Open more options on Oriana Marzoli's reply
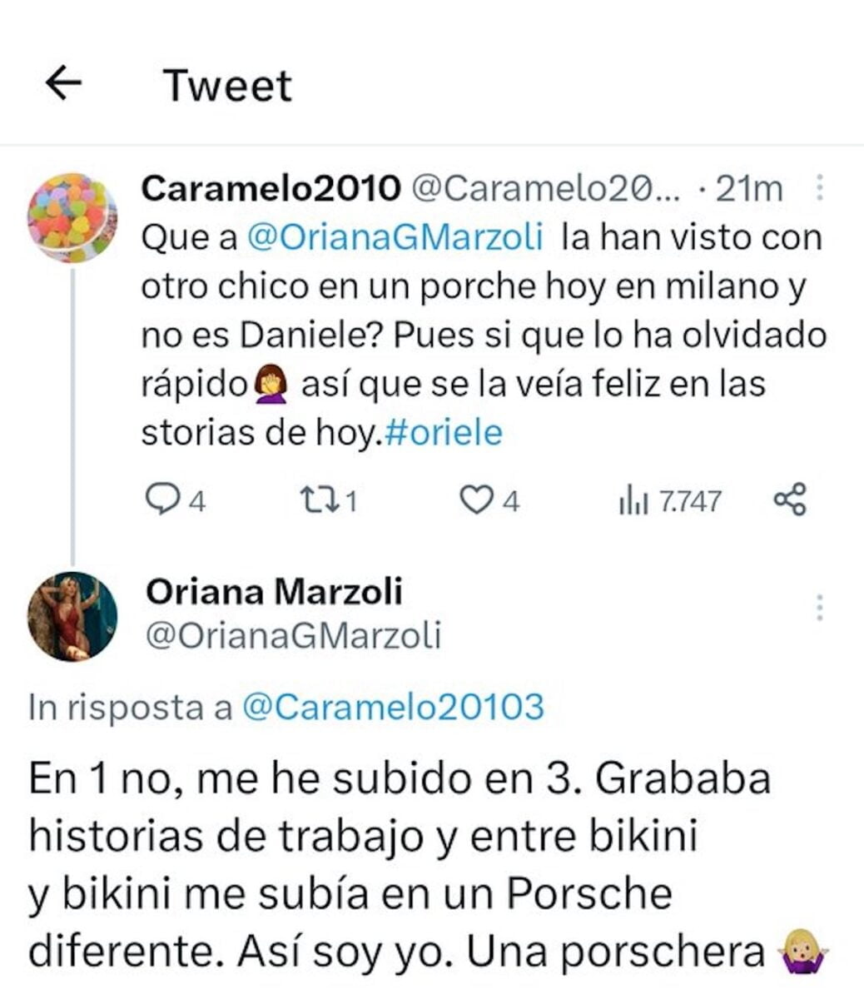864x999 pixels. 820,608
